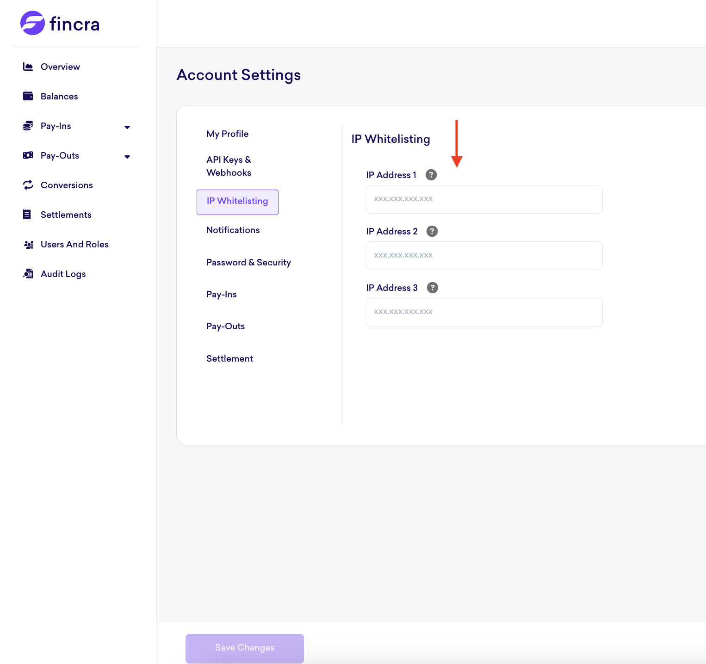Open Audit Logs via its icon
Image resolution: width=706 pixels, height=664 pixels.
coord(28,274)
